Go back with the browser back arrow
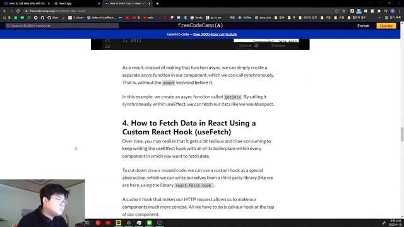This screenshot has height=227, width=404. (x=4, y=11)
